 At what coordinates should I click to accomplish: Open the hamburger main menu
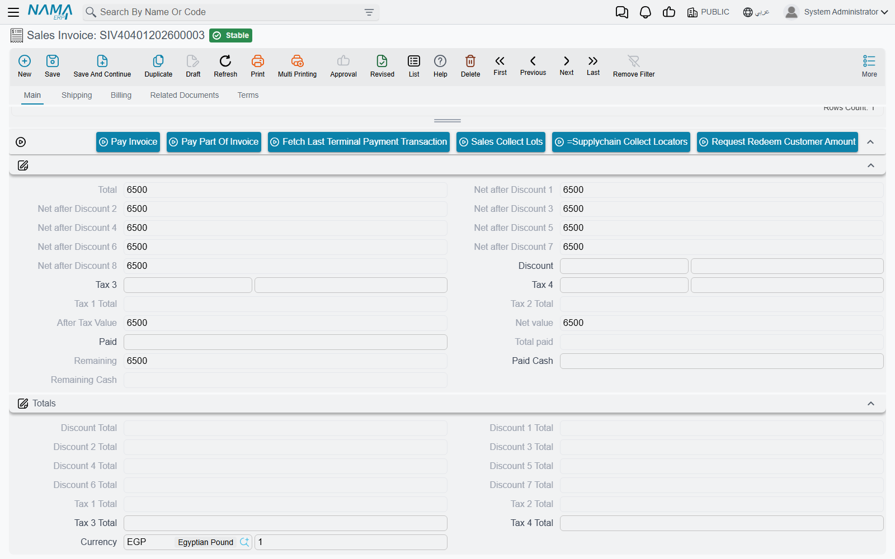[13, 12]
